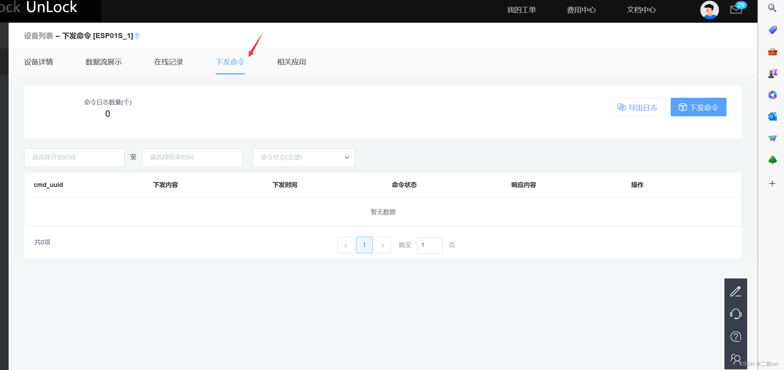Select page 1 in pagination
This screenshot has height=370, width=784.
tap(364, 245)
